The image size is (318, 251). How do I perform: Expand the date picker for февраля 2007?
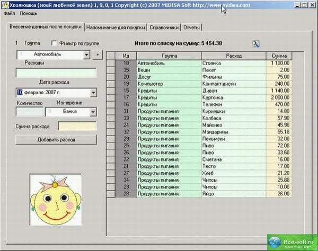(x=93, y=93)
